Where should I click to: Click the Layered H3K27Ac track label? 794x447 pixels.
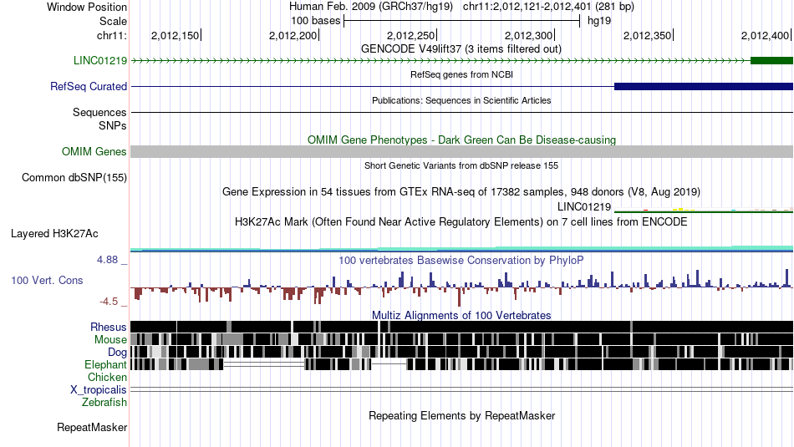pos(54,233)
